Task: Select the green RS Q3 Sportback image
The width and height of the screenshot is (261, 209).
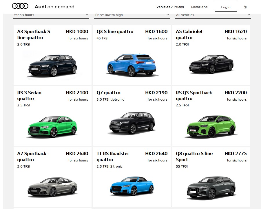Action: tap(211, 126)
